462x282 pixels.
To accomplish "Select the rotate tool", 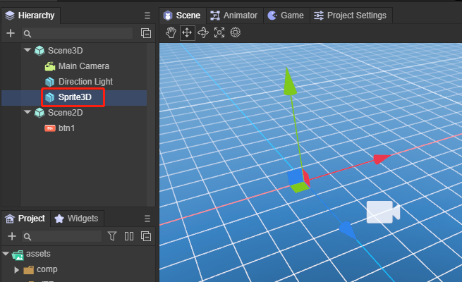I will coord(203,32).
